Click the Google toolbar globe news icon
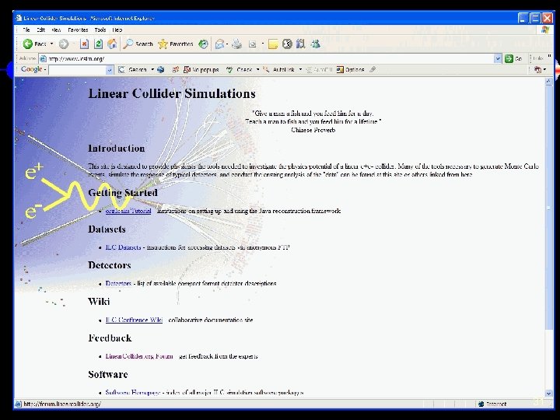 click(161, 70)
